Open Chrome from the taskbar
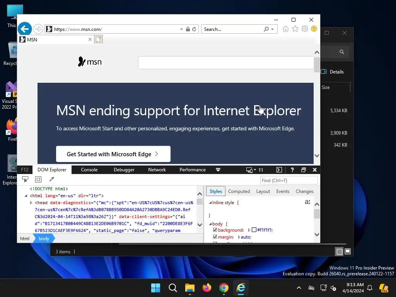The image size is (396, 297). point(224,288)
